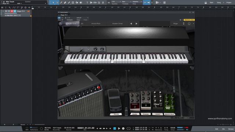Toggle monitor on the Stage-73 V track

(15, 11)
